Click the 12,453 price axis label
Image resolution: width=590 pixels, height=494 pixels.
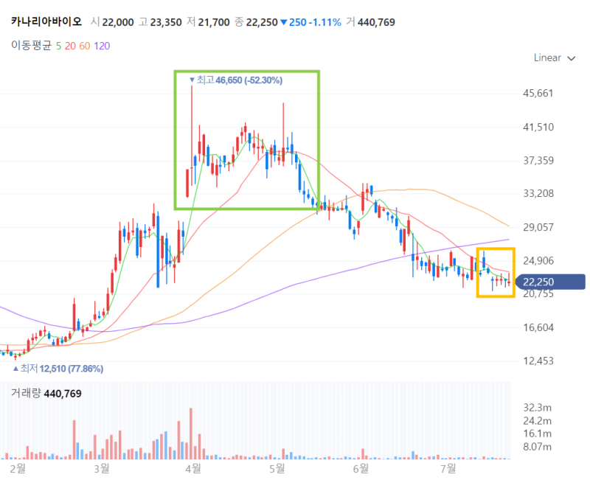[538, 361]
